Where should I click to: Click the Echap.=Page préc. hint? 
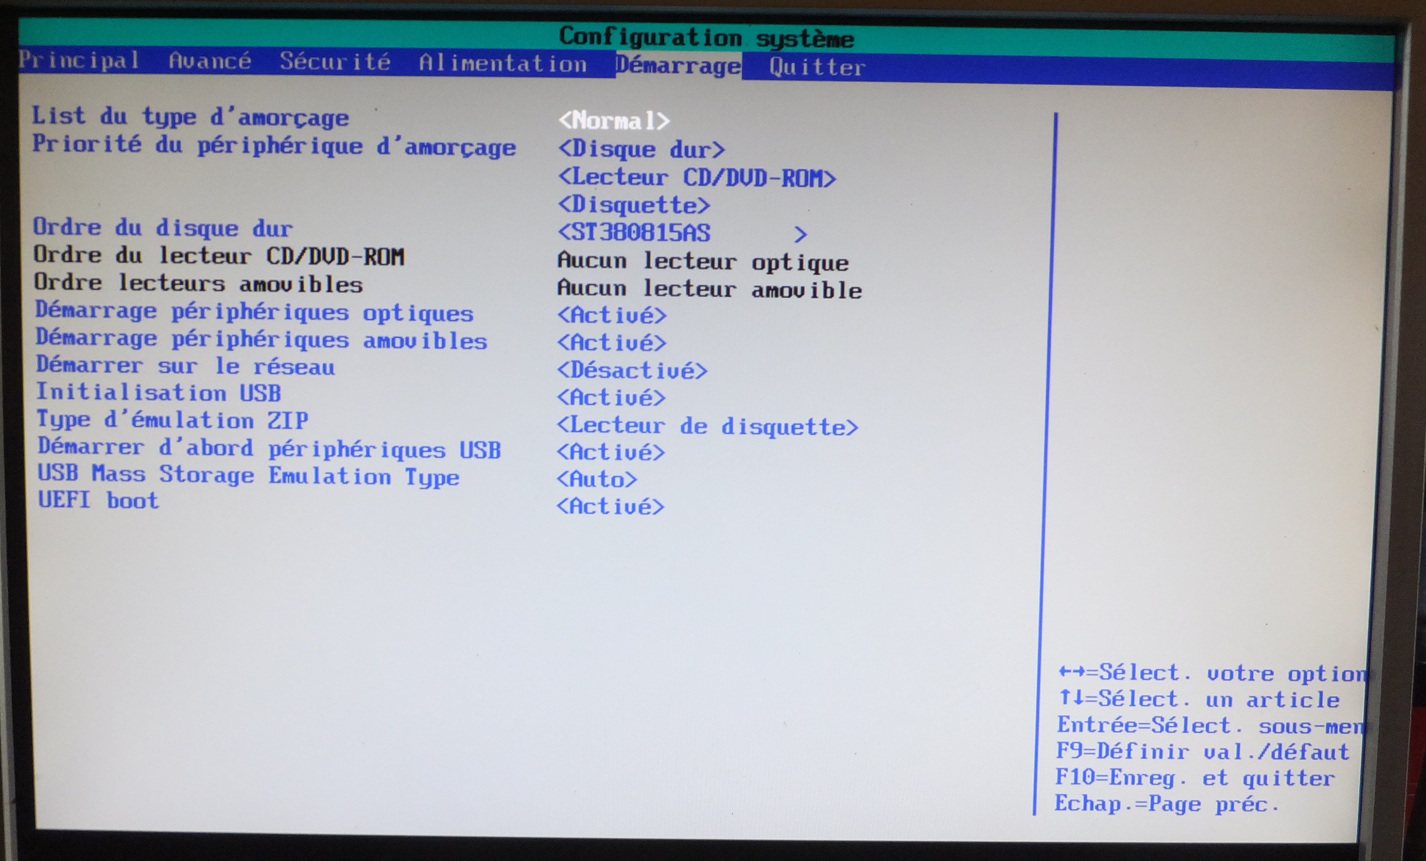coord(1166,804)
